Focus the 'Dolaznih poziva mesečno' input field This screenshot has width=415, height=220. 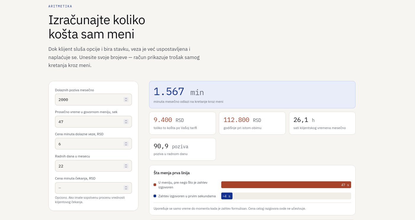[x=93, y=100]
